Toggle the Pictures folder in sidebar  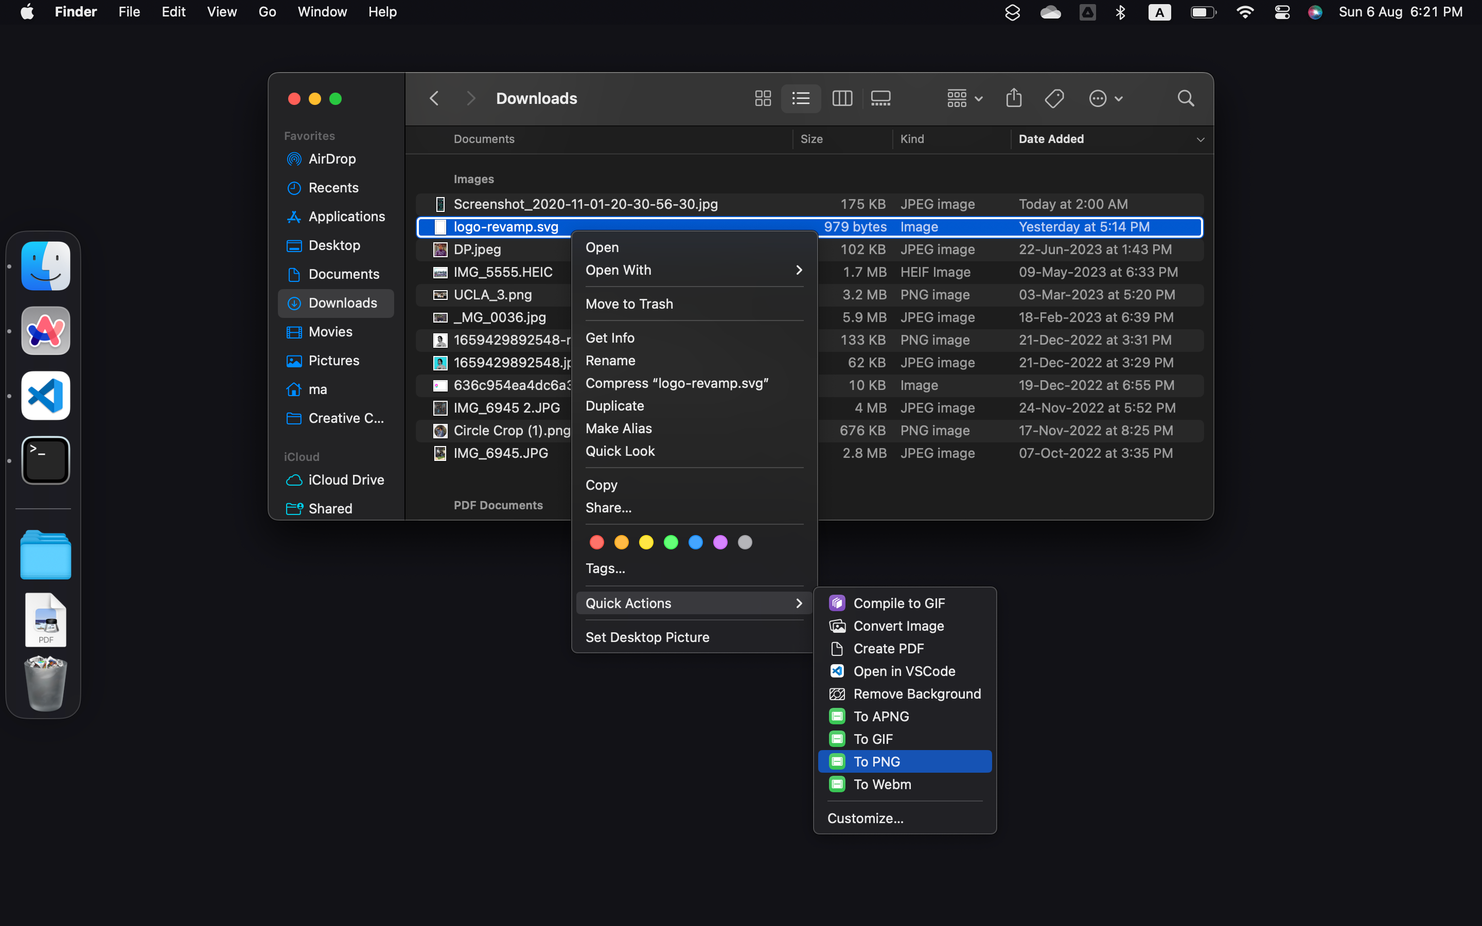click(x=334, y=361)
